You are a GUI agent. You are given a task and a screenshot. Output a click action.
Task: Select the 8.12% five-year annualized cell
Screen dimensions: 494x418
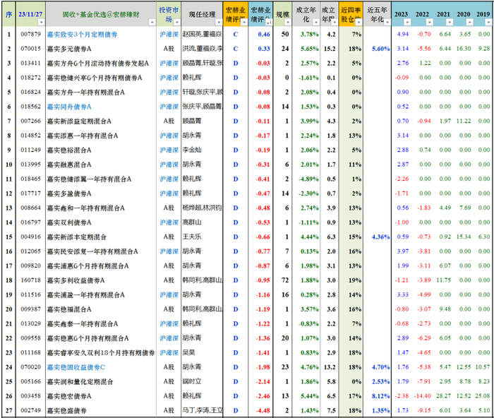(x=378, y=396)
